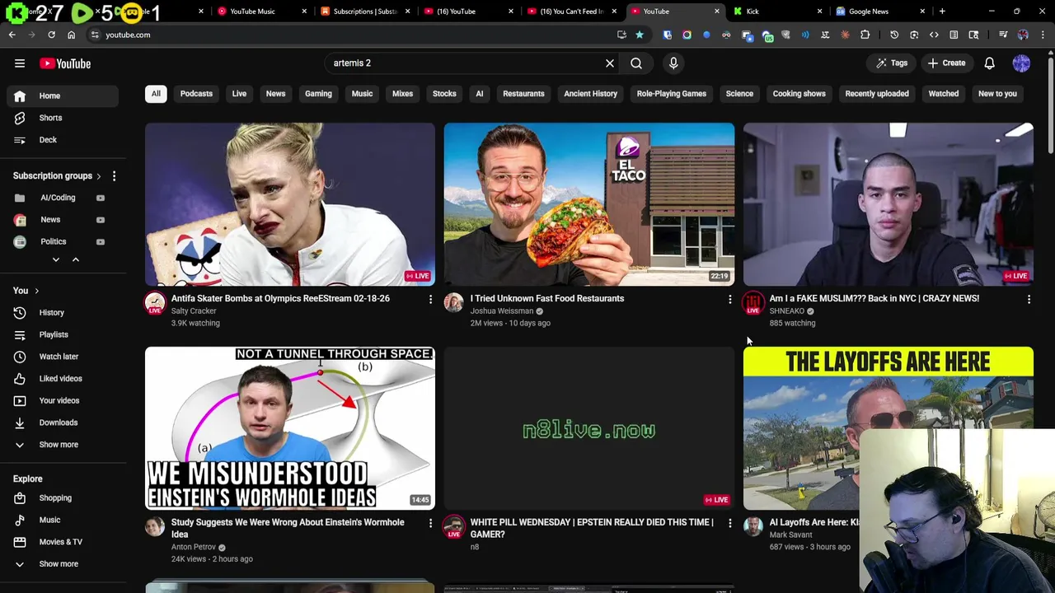Open the Politics subscription group
The image size is (1055, 593).
(x=53, y=241)
